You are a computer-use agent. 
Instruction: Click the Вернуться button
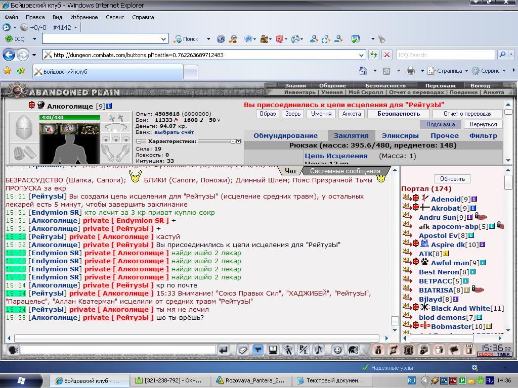coord(483,124)
